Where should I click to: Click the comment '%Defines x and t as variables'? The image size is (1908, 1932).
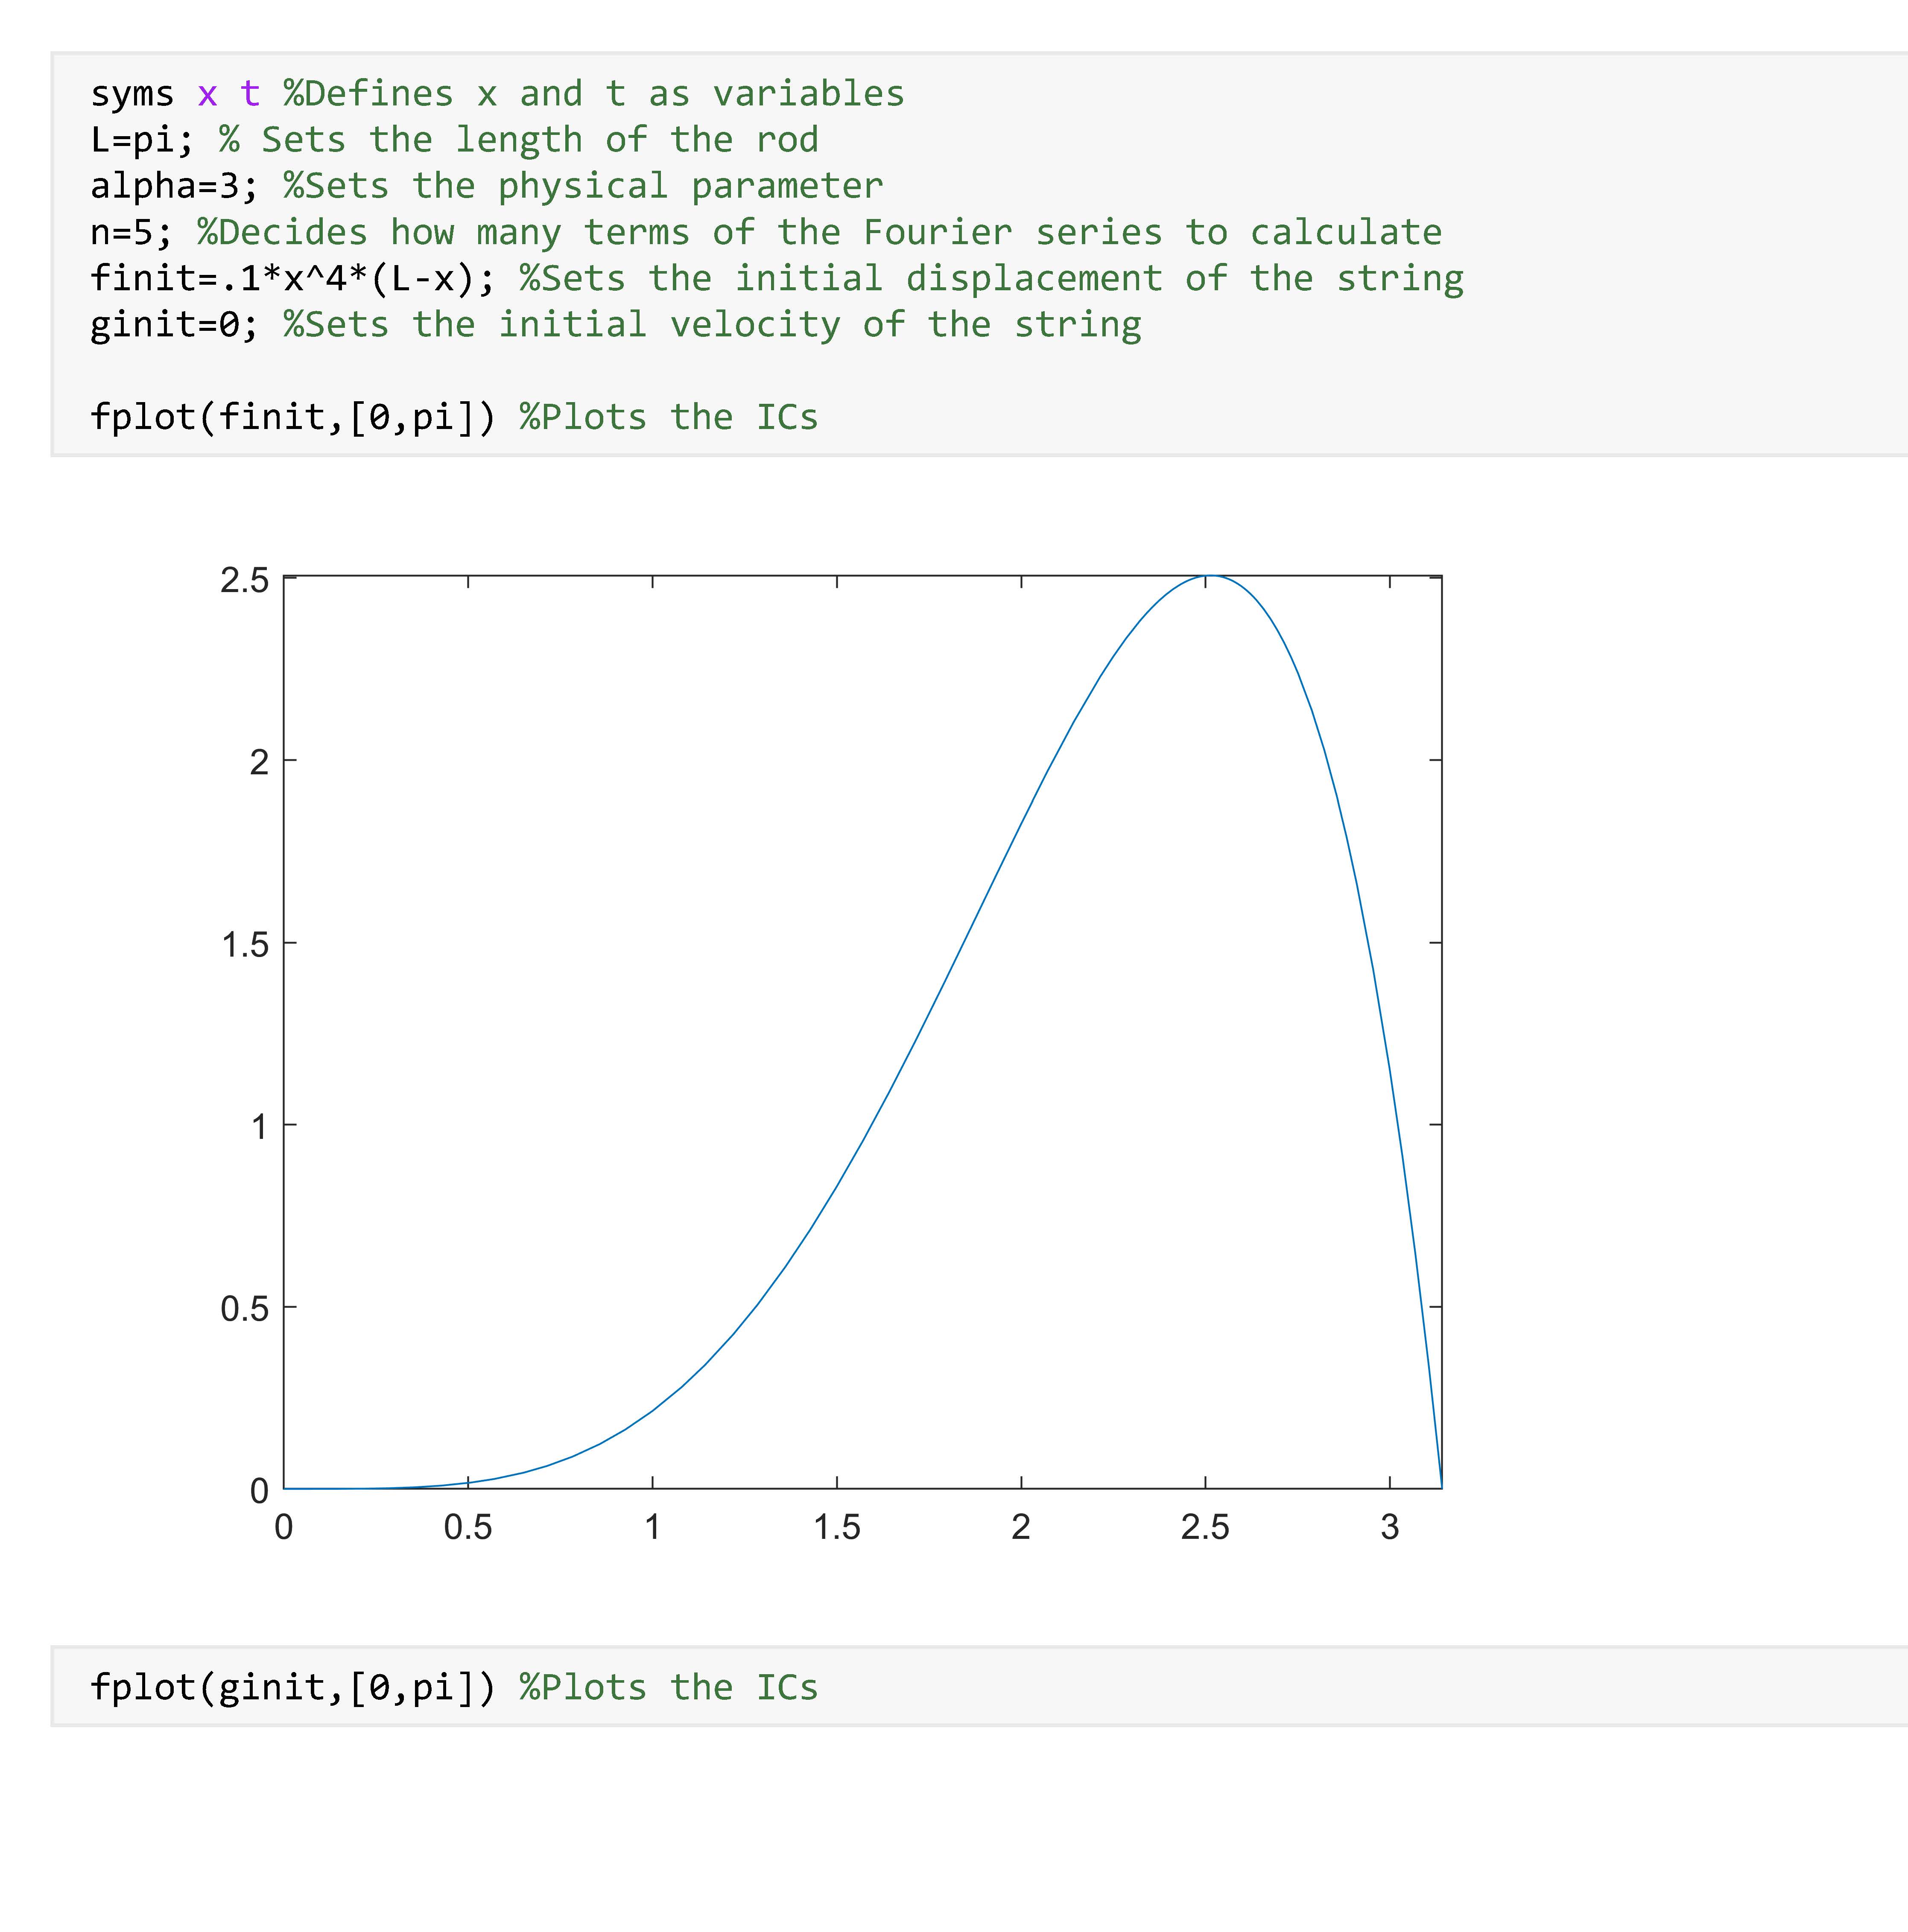[x=594, y=94]
